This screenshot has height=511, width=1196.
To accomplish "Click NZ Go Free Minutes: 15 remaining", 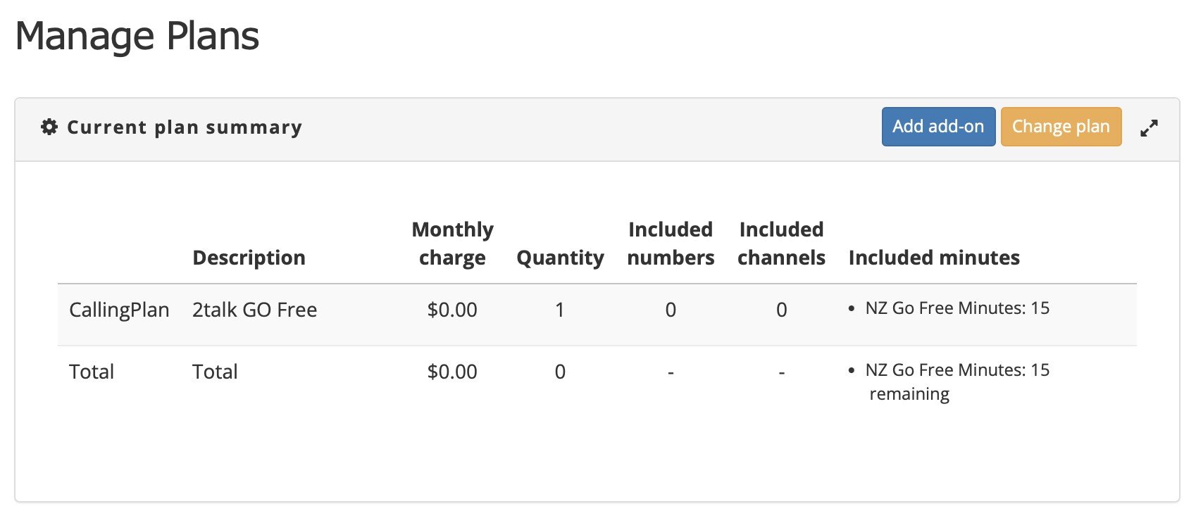I will point(957,381).
